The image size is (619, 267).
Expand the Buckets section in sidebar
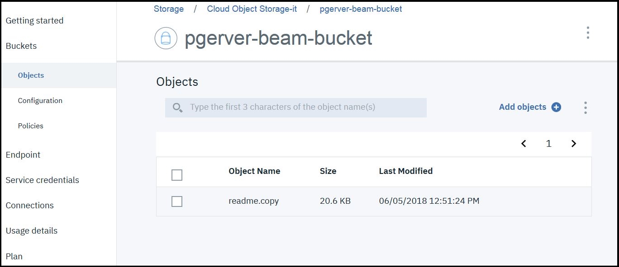coord(21,46)
